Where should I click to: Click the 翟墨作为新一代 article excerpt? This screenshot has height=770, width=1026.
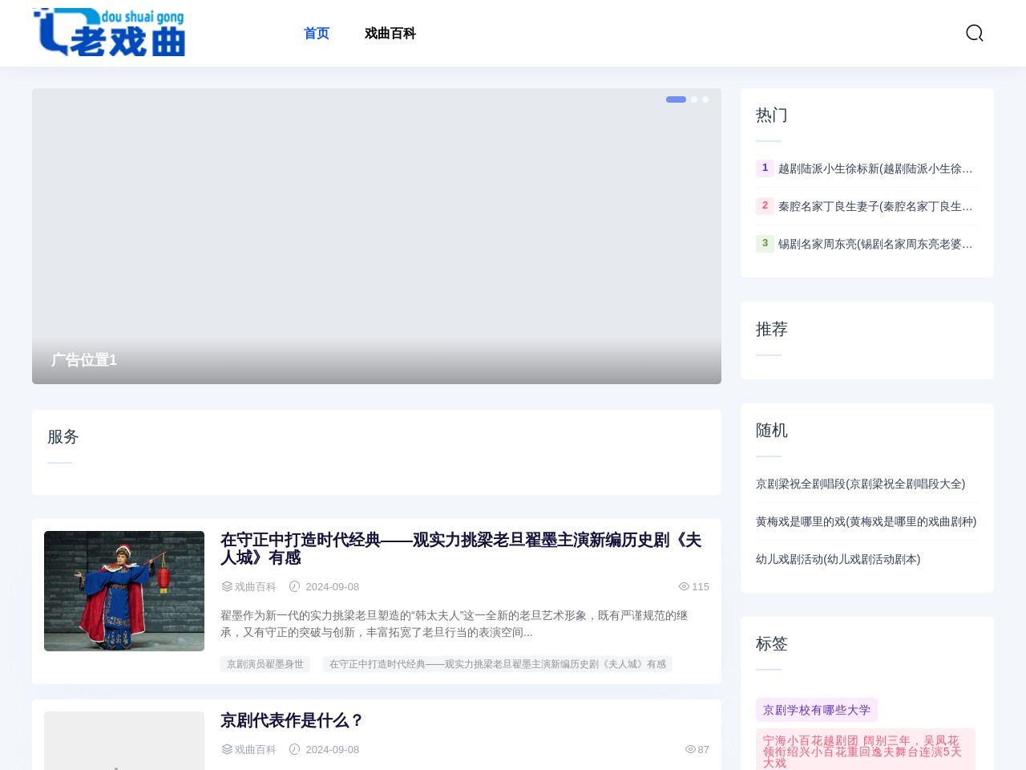[455, 624]
